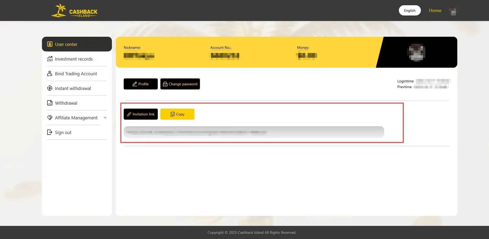Click the profile avatar in the header

[453, 10]
